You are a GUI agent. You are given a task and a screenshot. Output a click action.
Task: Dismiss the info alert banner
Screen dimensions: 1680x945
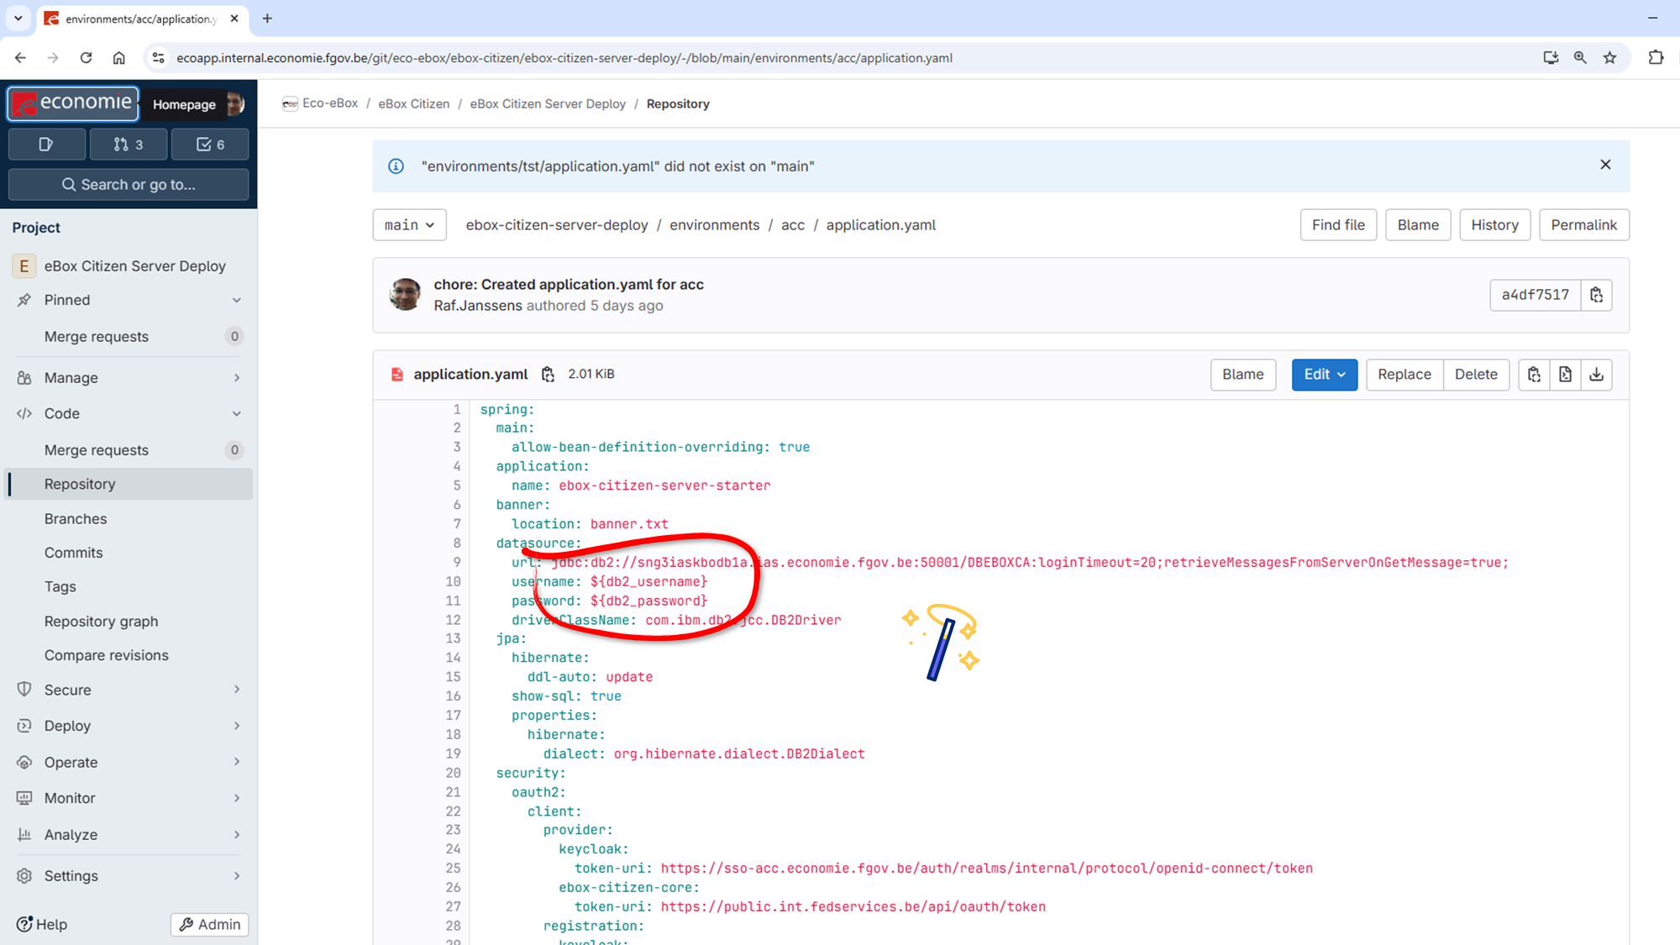[x=1605, y=165]
